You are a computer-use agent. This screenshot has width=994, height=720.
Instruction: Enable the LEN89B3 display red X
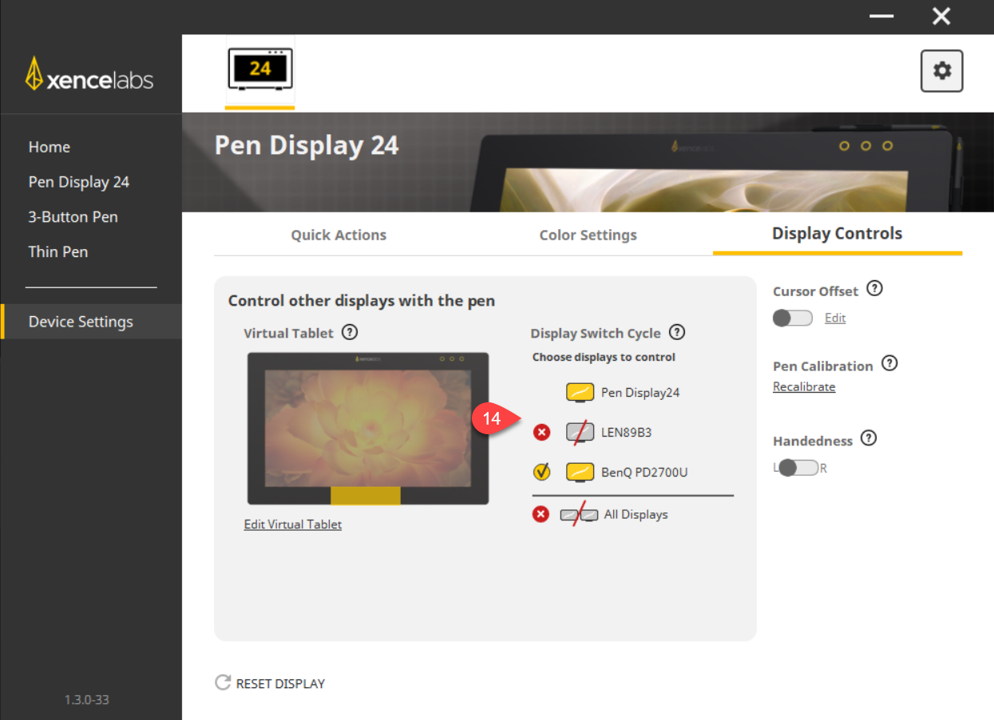[x=541, y=433]
